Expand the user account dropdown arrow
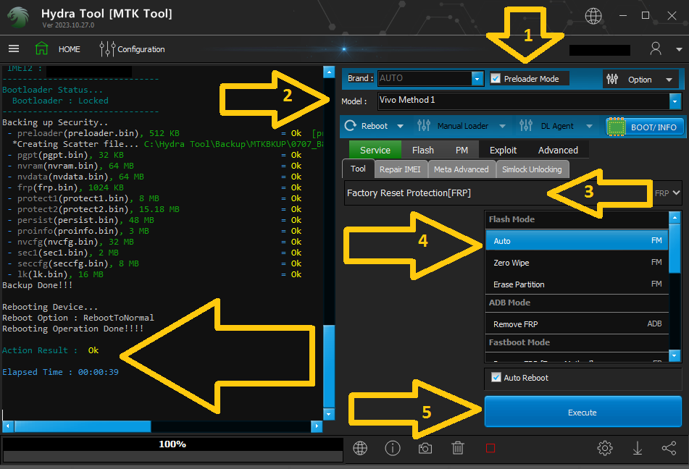This screenshot has width=689, height=469. 679,50
